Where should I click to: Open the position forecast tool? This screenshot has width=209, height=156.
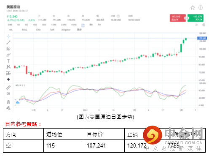8,73
